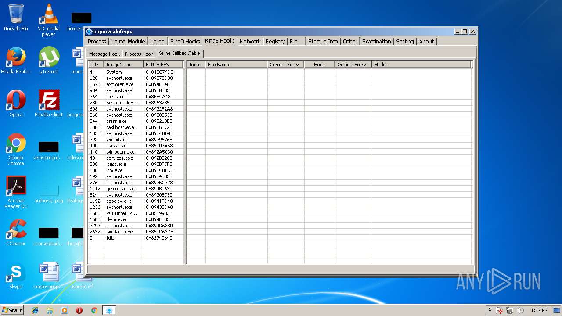Open the useretc.rtf document icon

coord(81,276)
